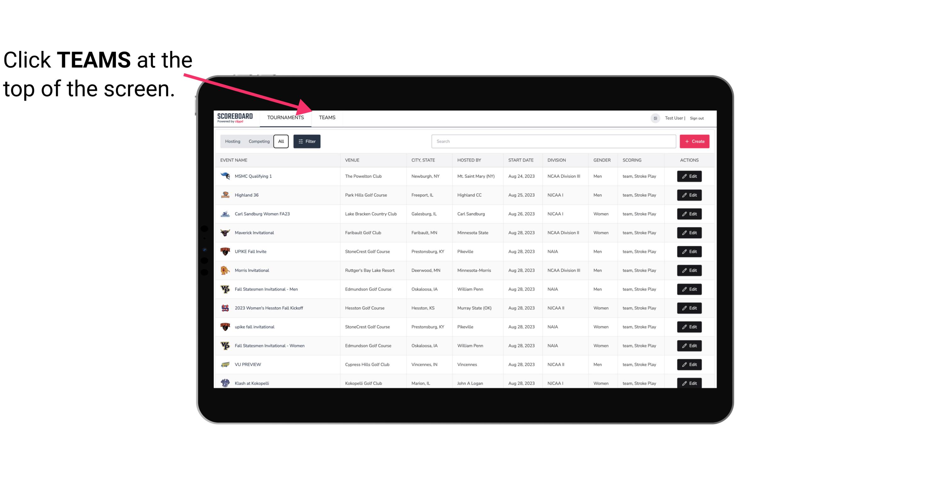929x499 pixels.
Task: Click Scoreboard logo/home link
Action: [x=234, y=117]
